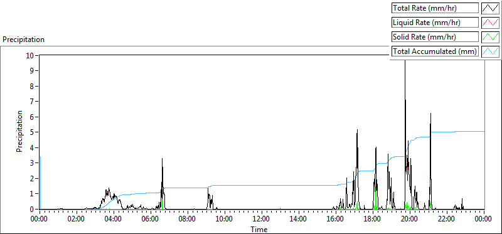Click the 5 value on precipitation axis

[x=33, y=132]
